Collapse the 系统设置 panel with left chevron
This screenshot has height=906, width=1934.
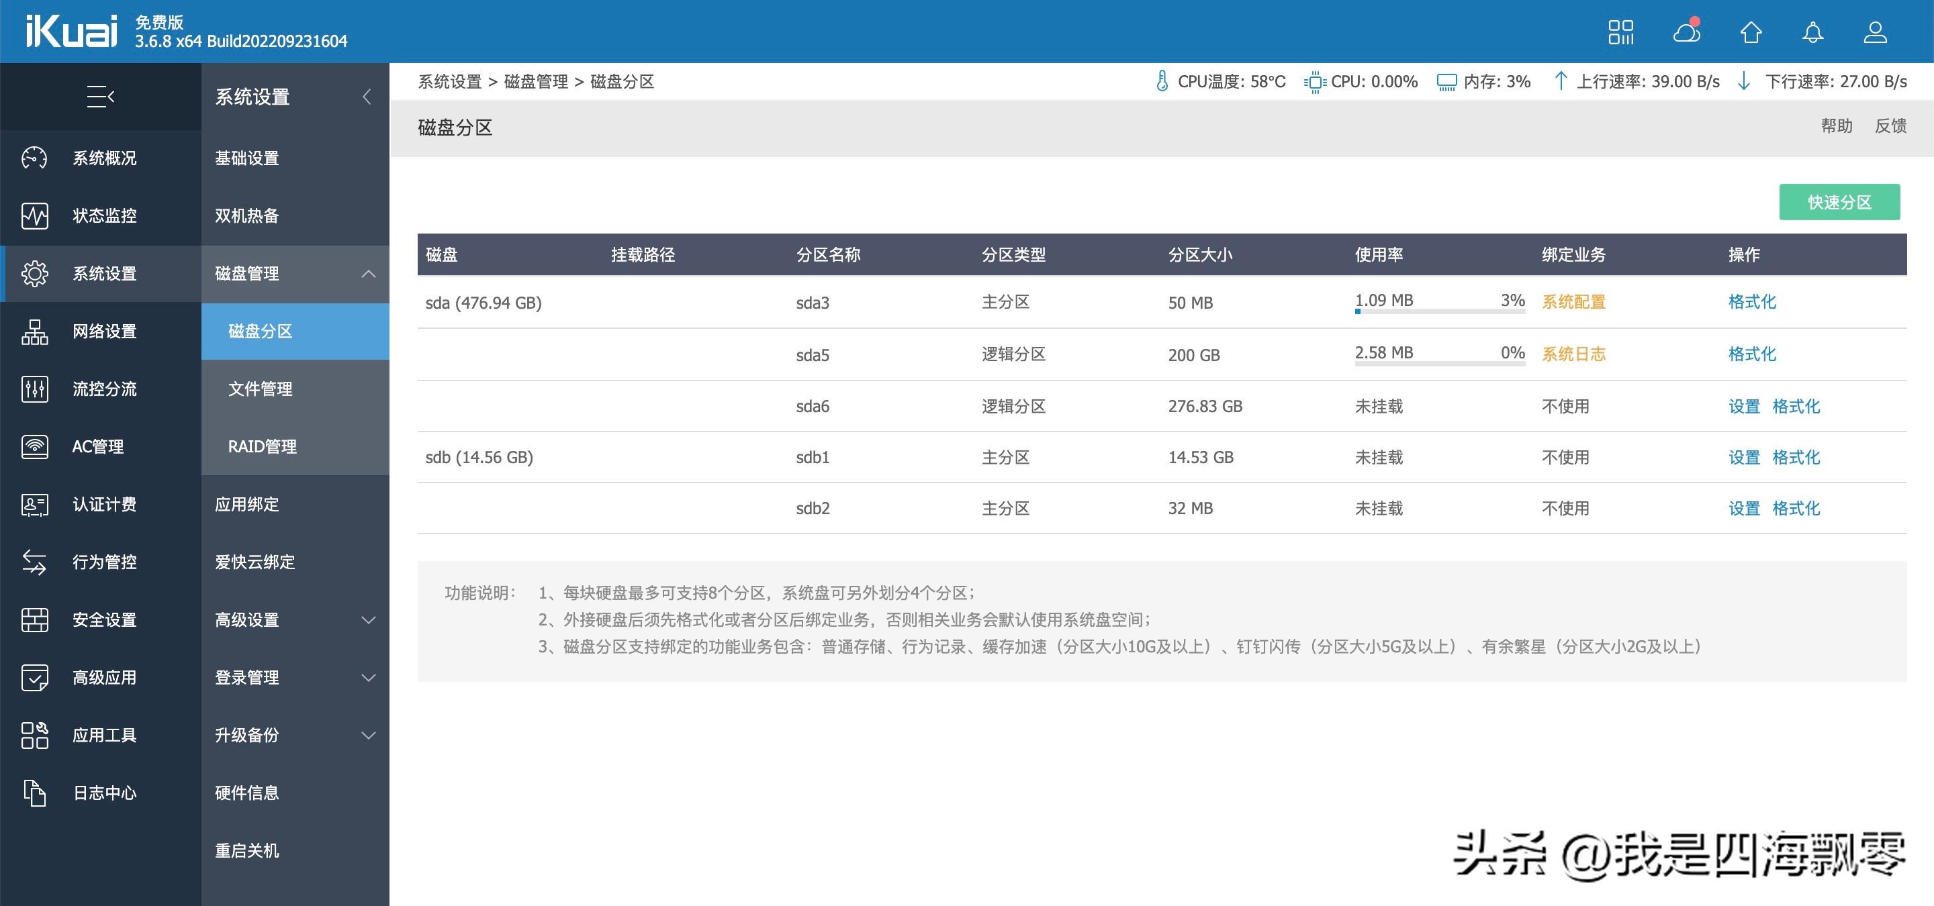click(x=367, y=97)
